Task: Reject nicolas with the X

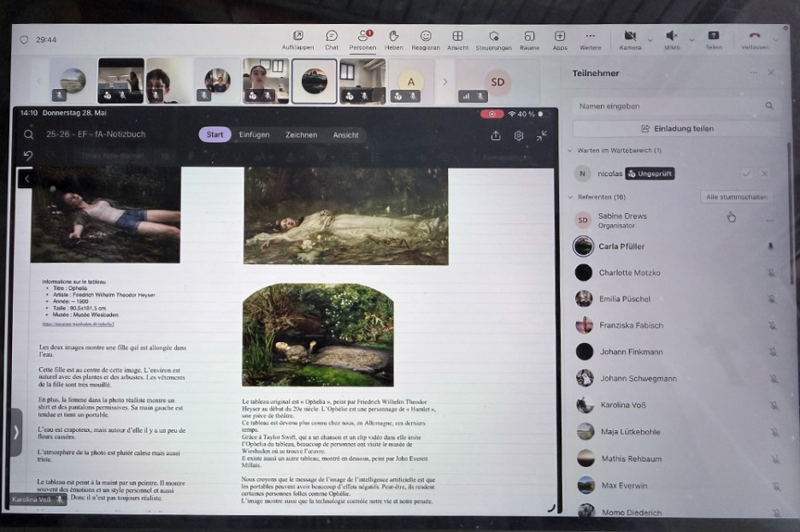Action: click(x=764, y=174)
